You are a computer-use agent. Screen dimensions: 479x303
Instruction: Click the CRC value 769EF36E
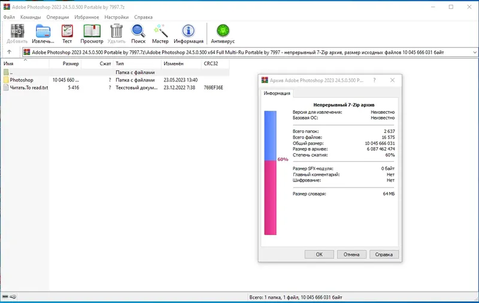pos(214,87)
